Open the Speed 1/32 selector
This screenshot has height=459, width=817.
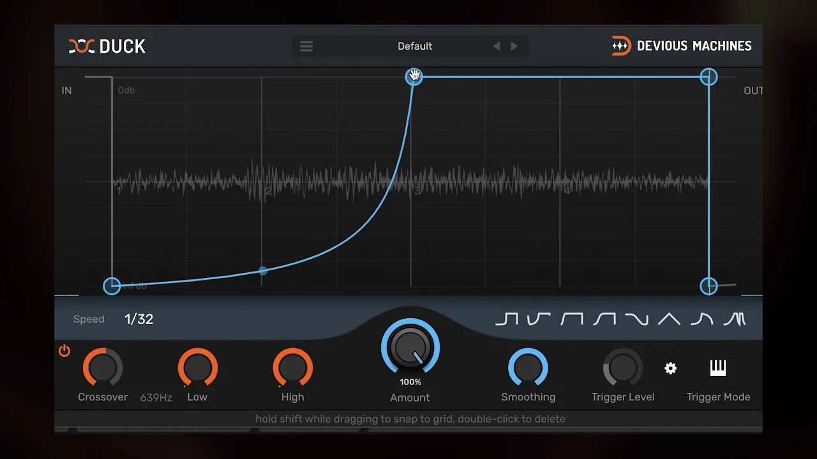click(x=139, y=319)
